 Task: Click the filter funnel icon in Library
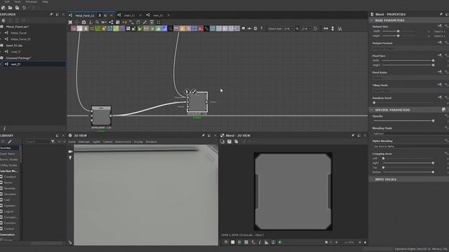pyautogui.click(x=53, y=141)
